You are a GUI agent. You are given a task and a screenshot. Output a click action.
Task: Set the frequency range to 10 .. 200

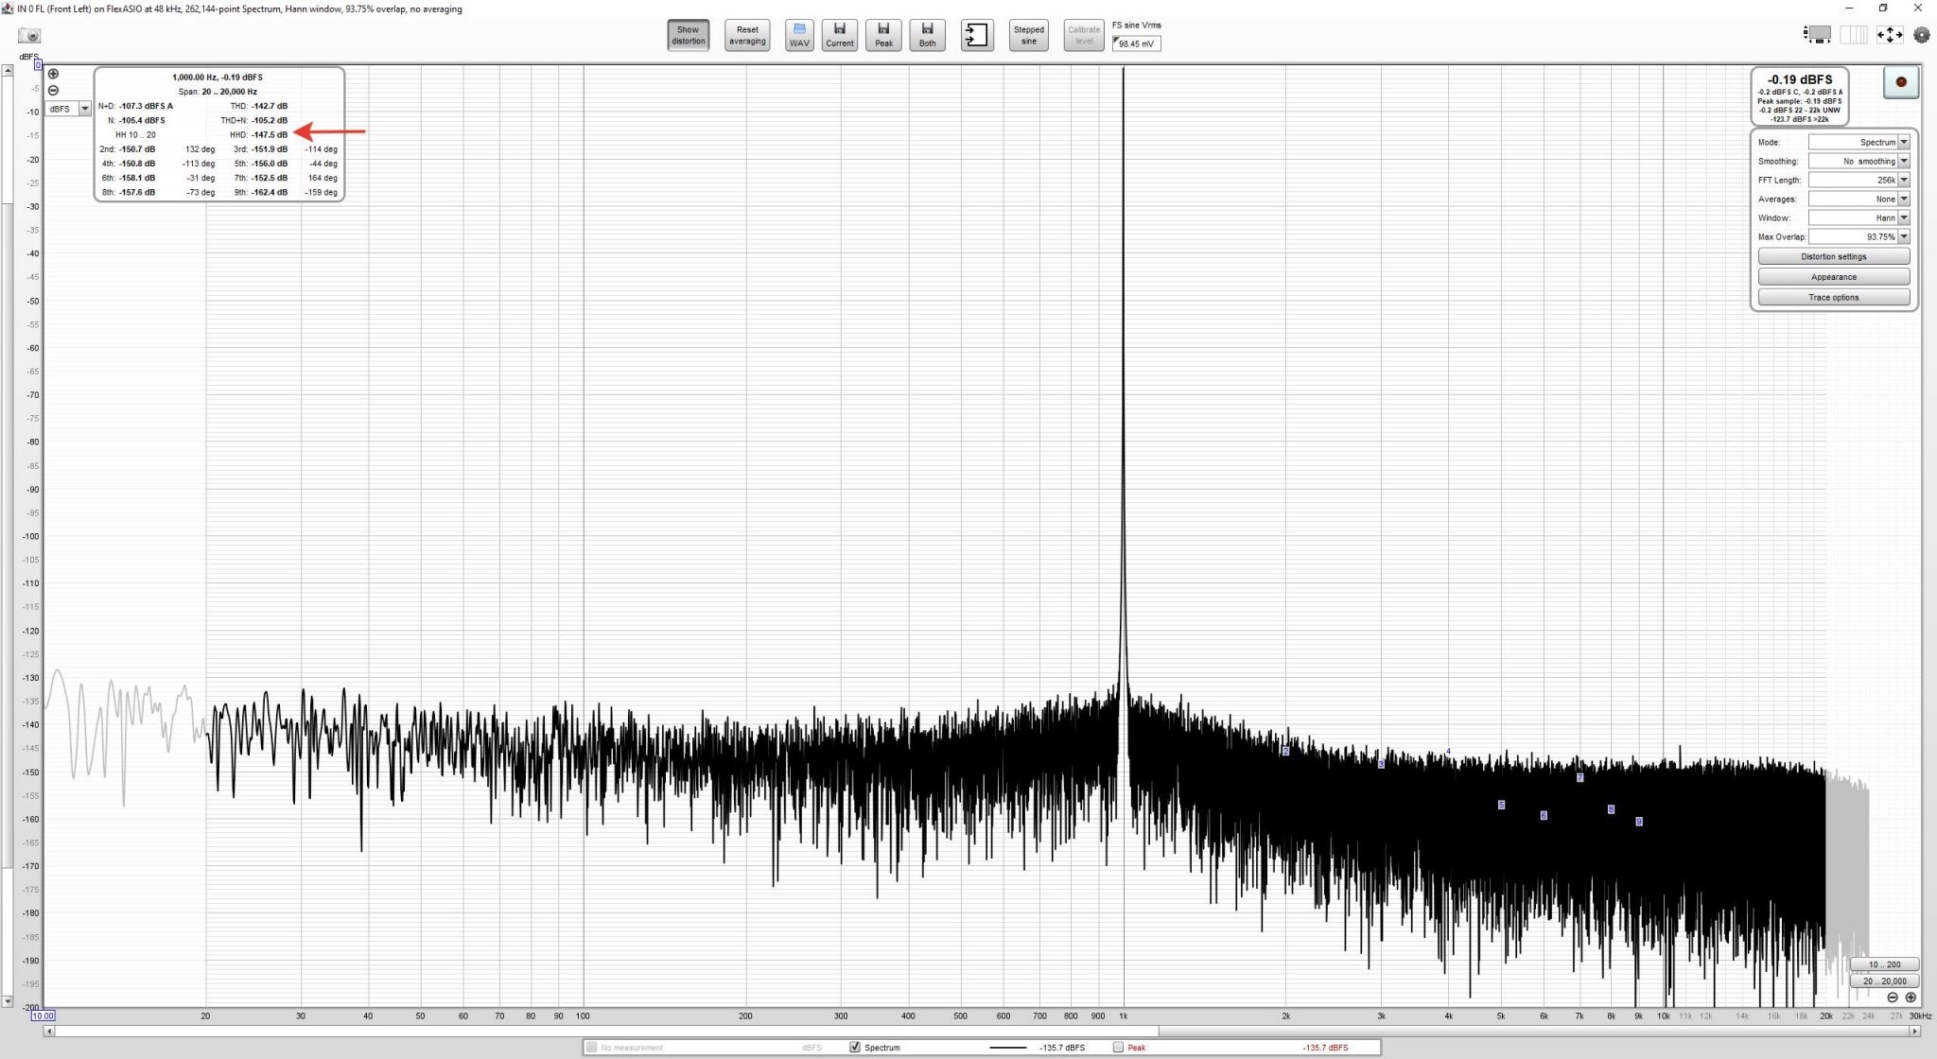click(1884, 964)
